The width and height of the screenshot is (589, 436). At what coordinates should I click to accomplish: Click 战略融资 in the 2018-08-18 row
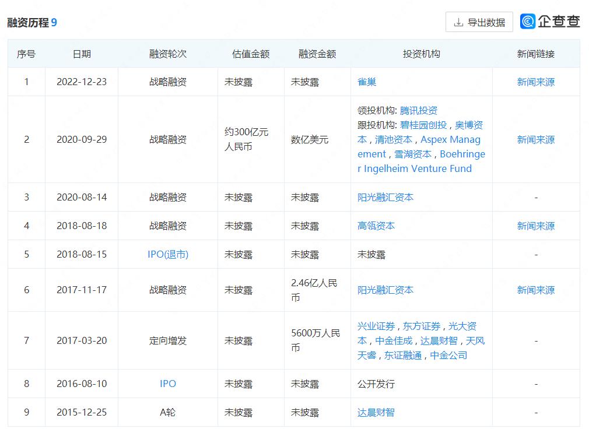(168, 226)
